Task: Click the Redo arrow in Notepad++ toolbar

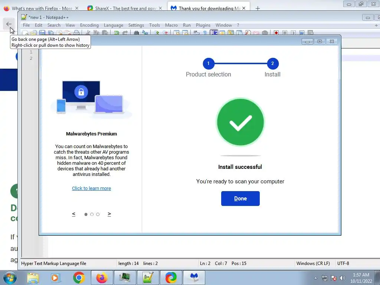Action: pyautogui.click(x=125, y=33)
